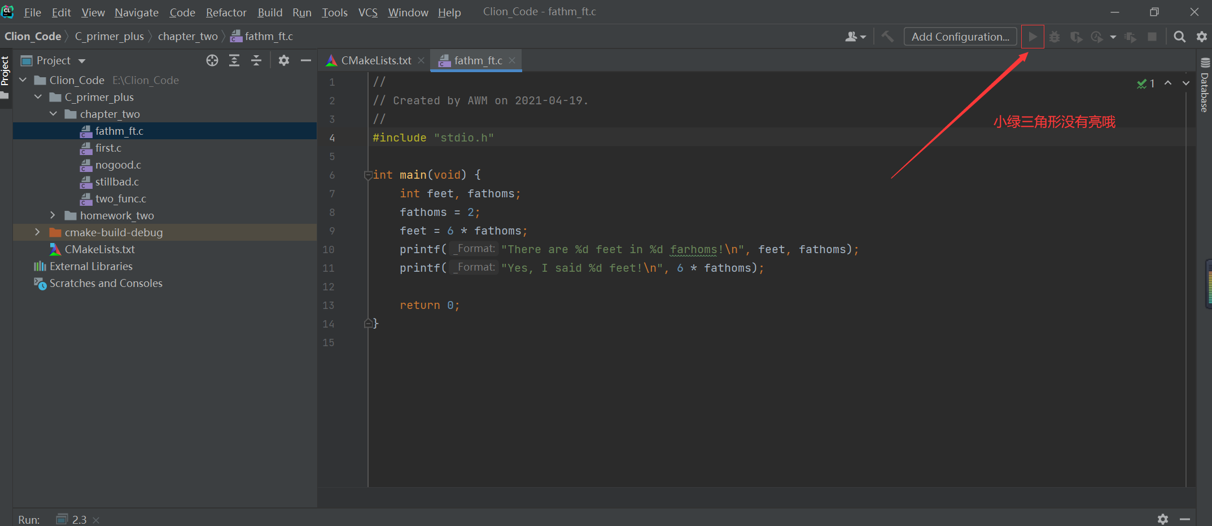Close the CMakeLists.txt editor tab

pos(421,60)
